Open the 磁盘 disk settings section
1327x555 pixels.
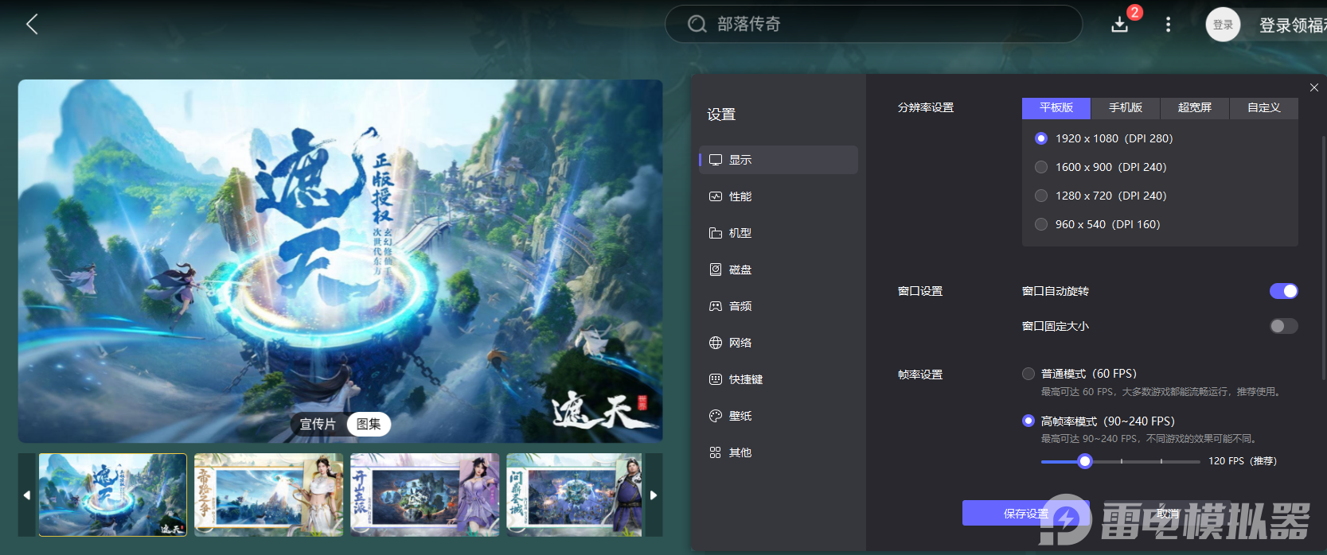[779, 270]
